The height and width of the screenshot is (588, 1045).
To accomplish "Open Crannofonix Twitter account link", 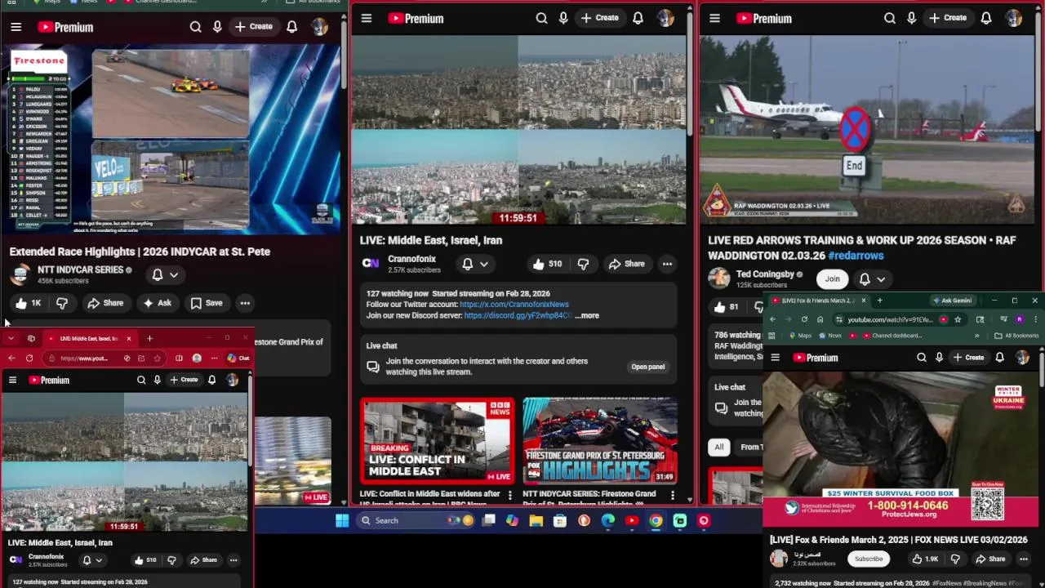I will pos(514,305).
